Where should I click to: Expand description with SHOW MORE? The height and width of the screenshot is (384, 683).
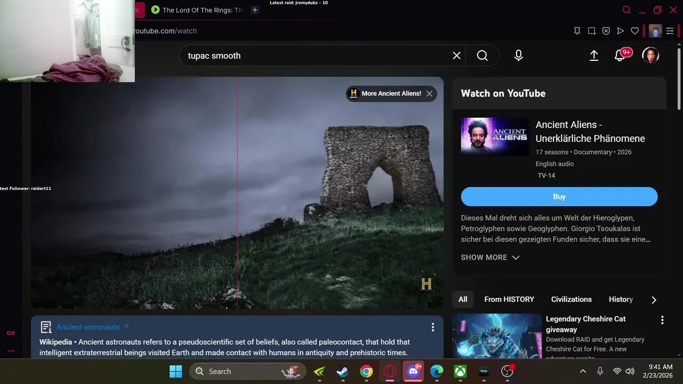pos(490,257)
